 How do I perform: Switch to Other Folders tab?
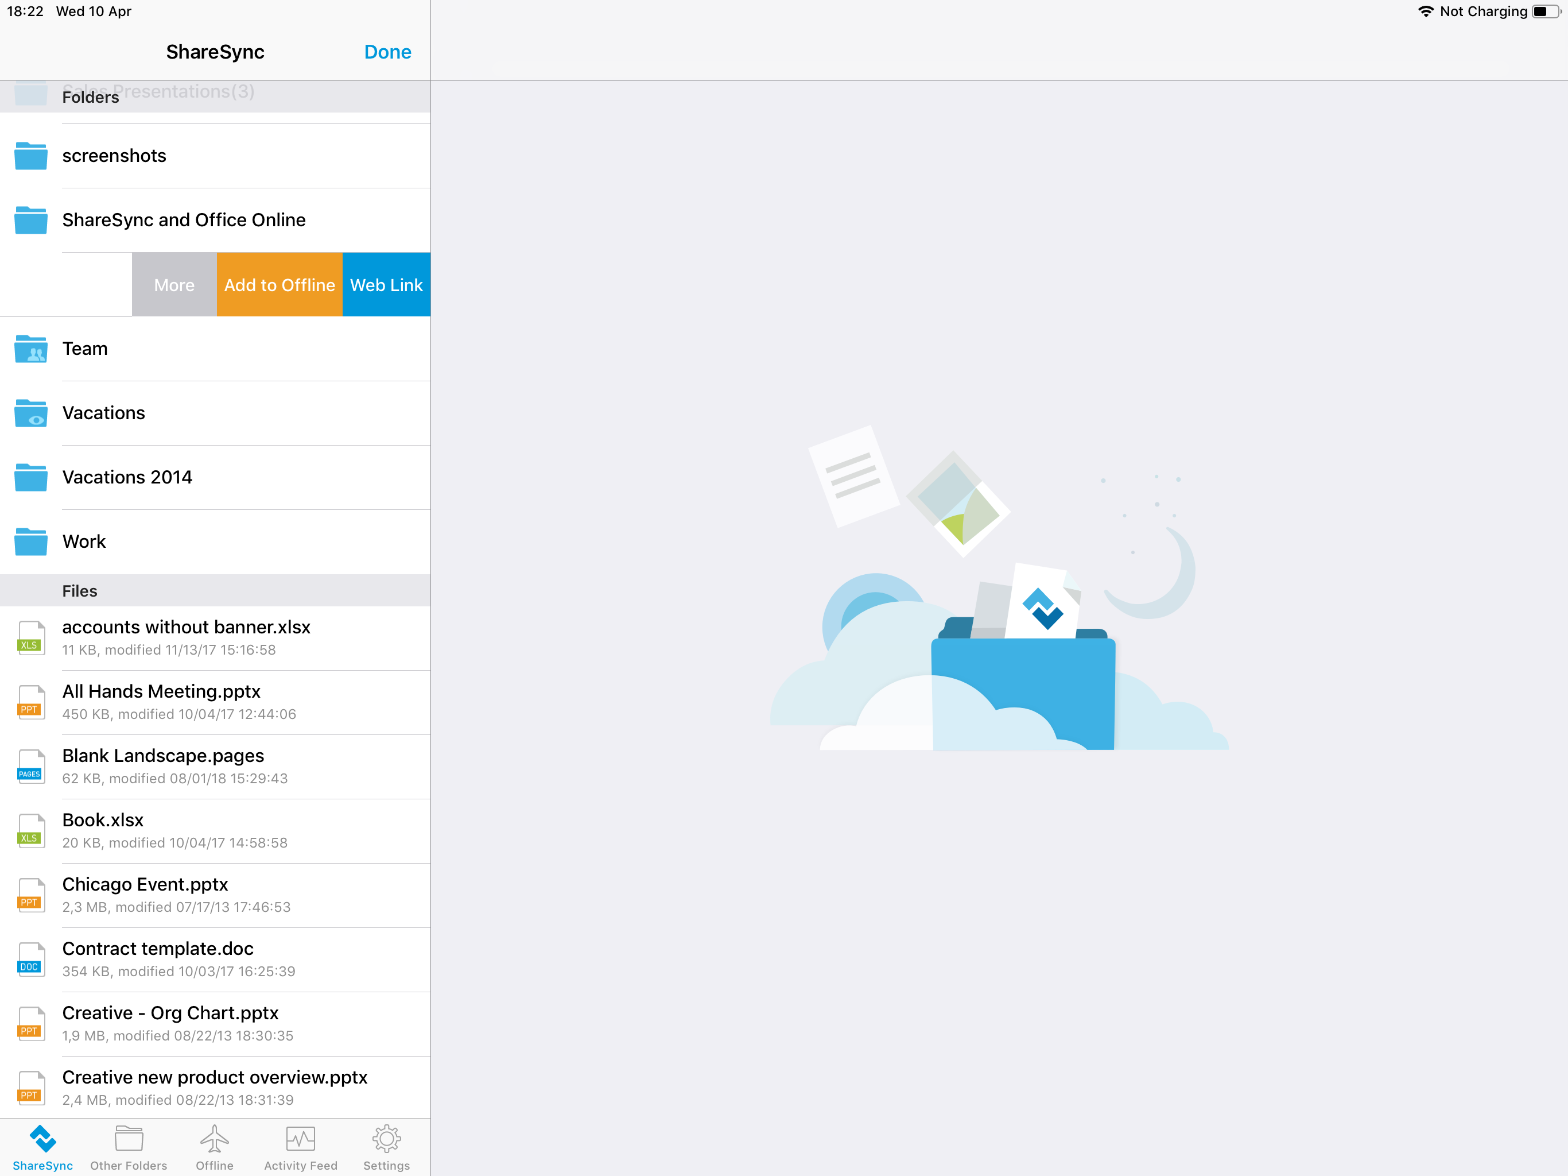129,1148
